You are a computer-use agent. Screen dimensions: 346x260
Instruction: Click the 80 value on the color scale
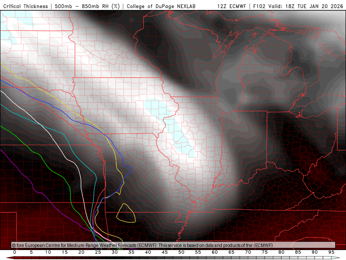point(281,252)
